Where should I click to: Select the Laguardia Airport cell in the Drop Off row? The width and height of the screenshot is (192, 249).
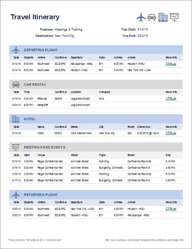coord(80,105)
